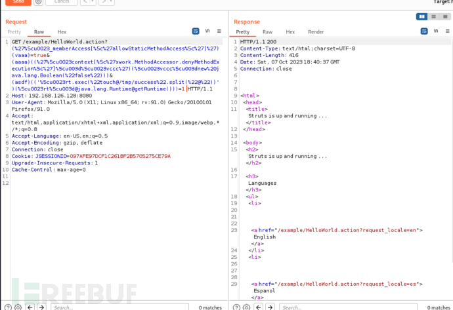Screen dimensions: 453x310
Task: Open Repeater settings gear icon
Action: [x=39, y=3]
